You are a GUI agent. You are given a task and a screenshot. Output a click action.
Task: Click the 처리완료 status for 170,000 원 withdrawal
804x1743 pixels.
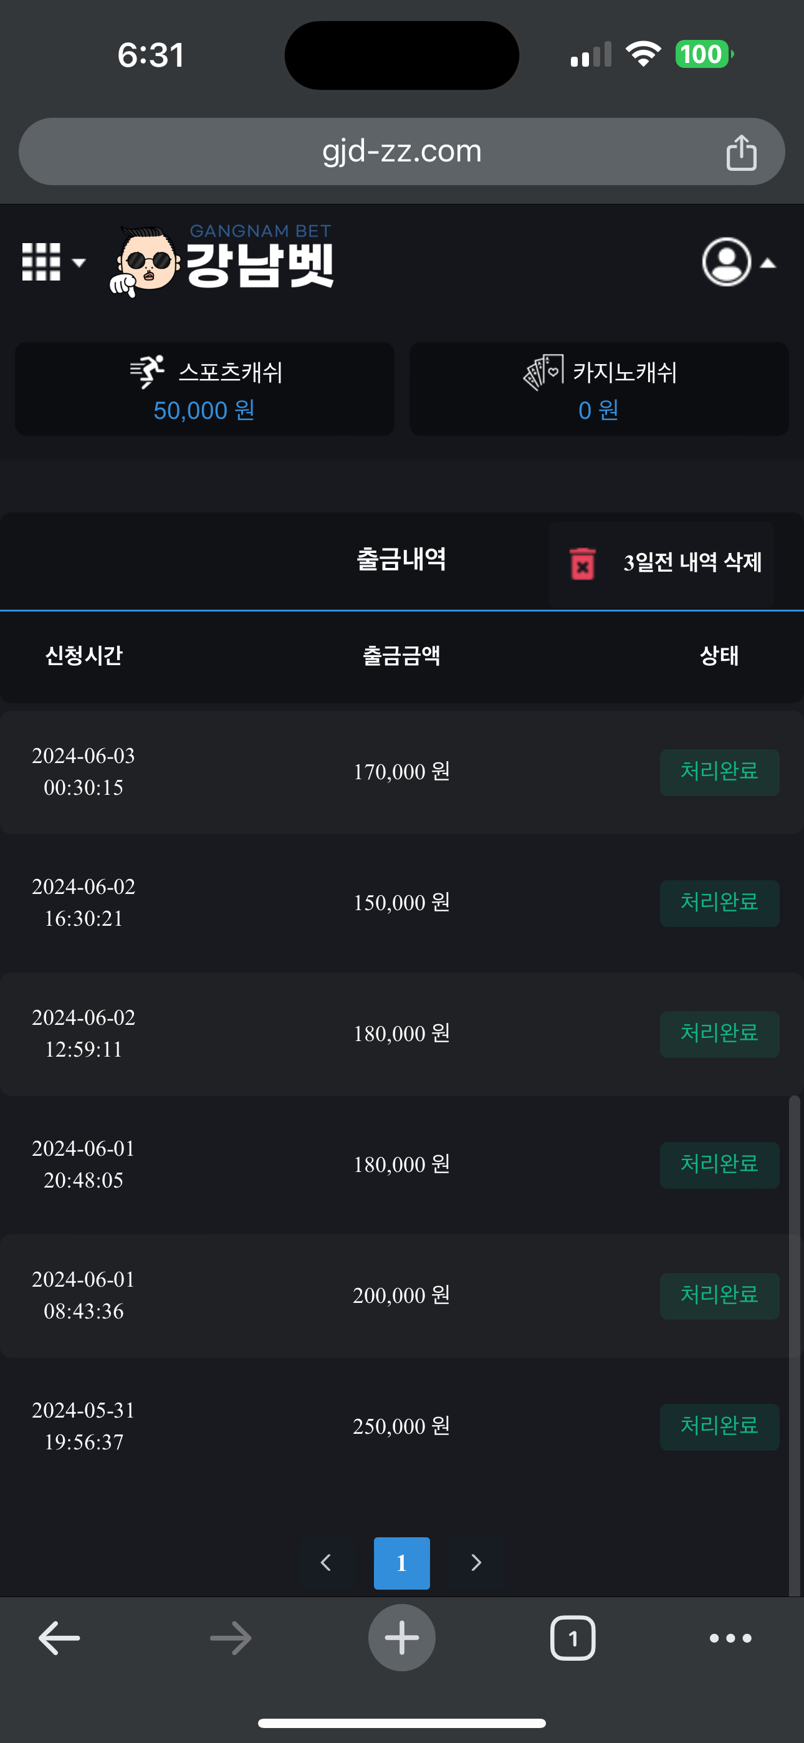coord(719,772)
